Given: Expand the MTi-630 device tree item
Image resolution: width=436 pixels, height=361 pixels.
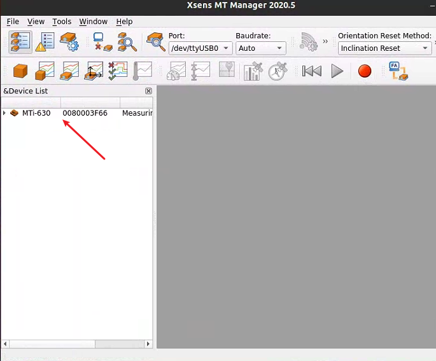Looking at the screenshot, I should point(4,113).
